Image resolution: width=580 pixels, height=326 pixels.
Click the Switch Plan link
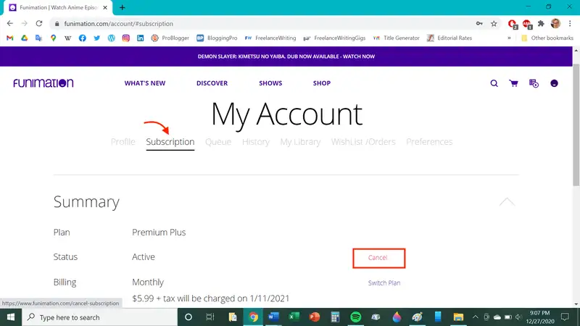[384, 283]
